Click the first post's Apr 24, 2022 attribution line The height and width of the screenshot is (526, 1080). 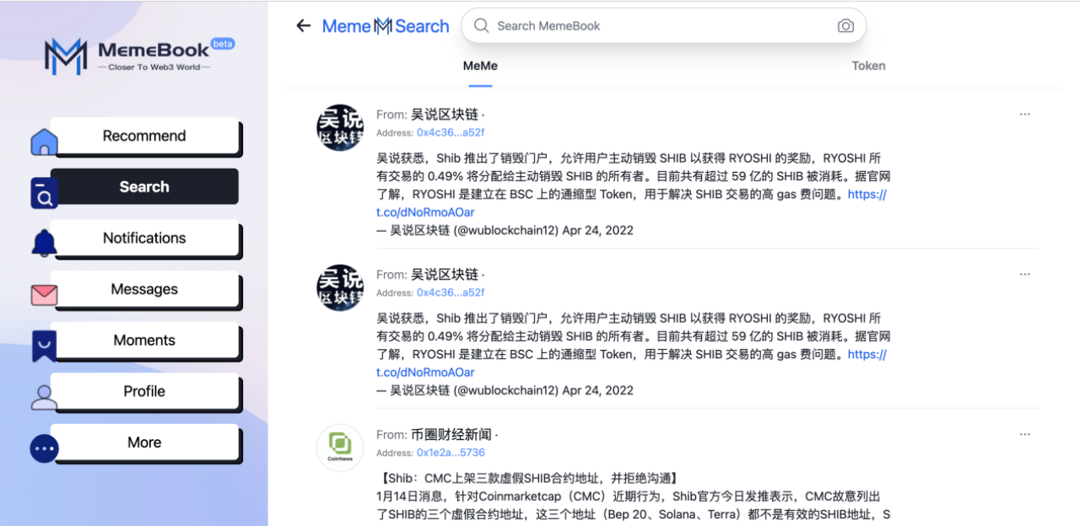pyautogui.click(x=505, y=230)
